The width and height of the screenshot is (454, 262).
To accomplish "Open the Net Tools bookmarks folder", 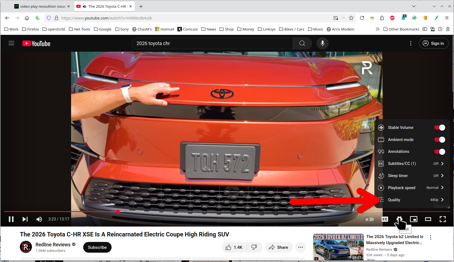I will [x=80, y=29].
